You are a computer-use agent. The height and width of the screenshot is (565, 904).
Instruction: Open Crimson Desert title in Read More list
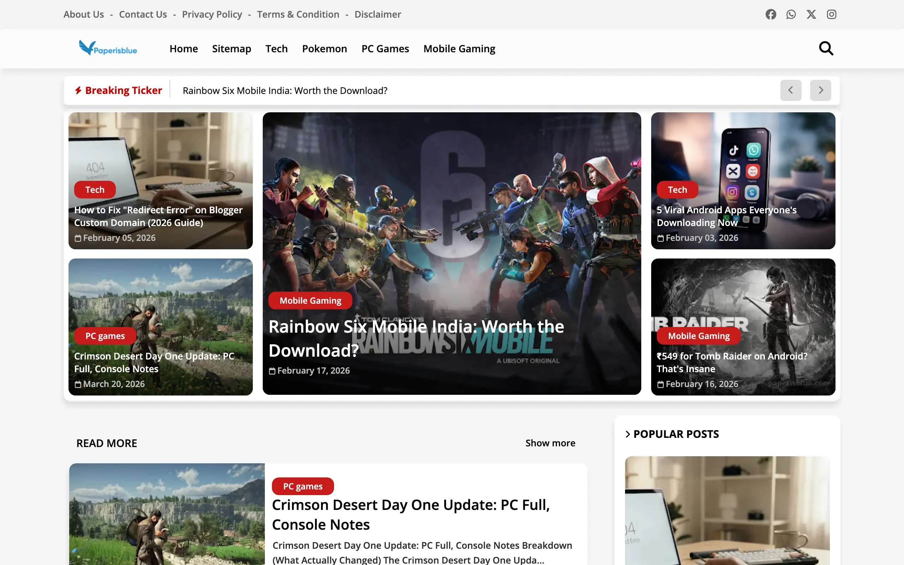pyautogui.click(x=411, y=515)
